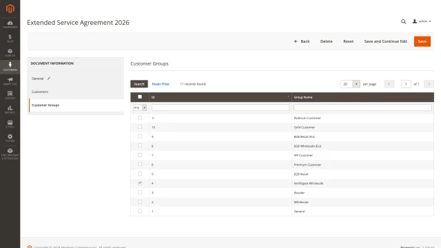The width and height of the screenshot is (441, 248).
Task: Check the General group row checkbox
Action: pos(140,211)
